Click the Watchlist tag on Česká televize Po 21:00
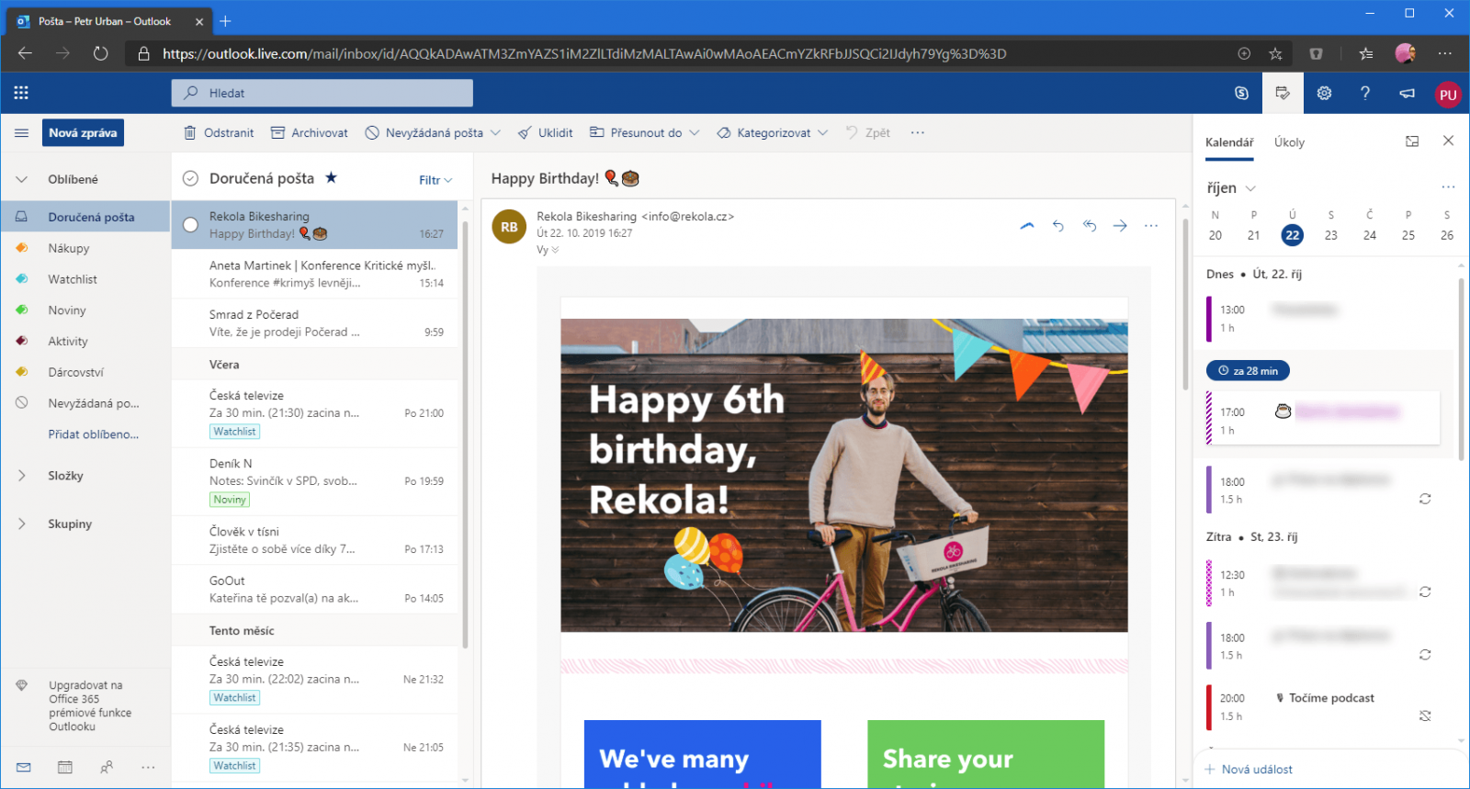Image resolution: width=1470 pixels, height=789 pixels. click(235, 432)
